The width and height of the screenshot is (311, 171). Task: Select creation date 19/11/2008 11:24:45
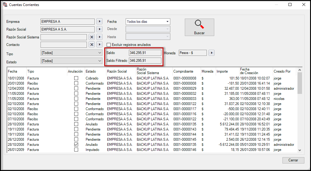(255, 134)
